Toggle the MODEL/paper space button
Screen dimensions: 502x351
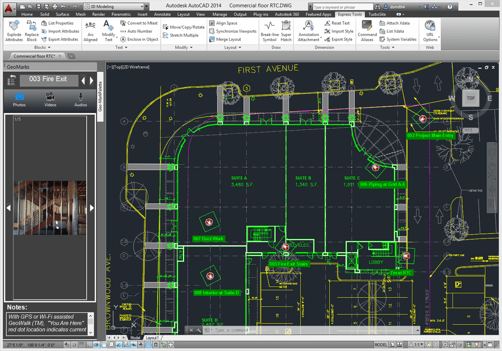tap(381, 345)
